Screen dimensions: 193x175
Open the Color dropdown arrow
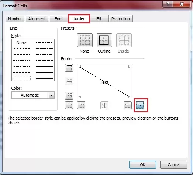click(x=51, y=95)
